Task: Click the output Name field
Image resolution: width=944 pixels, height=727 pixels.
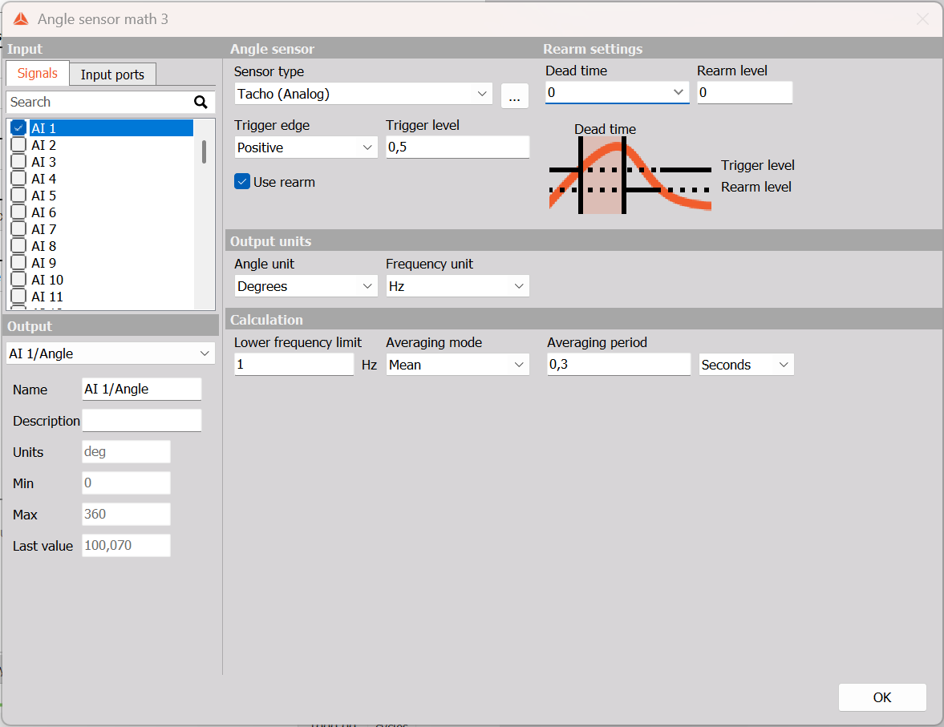Action: click(x=141, y=389)
